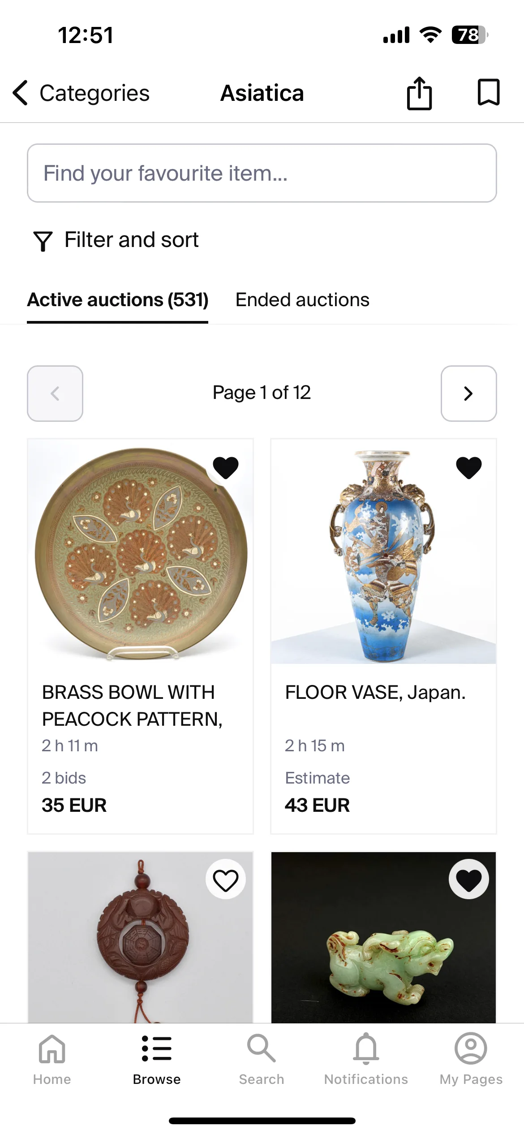The height and width of the screenshot is (1135, 524).
Task: Bookmark the Asiatica category
Action: (489, 92)
